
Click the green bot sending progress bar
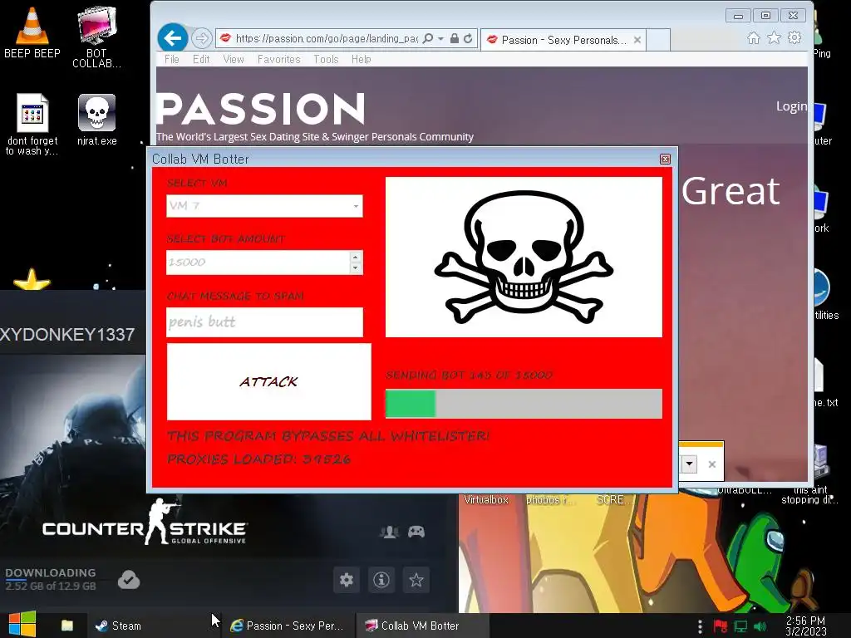(x=524, y=404)
